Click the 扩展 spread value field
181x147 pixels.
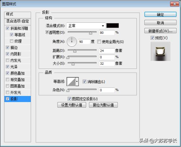pos(107,57)
